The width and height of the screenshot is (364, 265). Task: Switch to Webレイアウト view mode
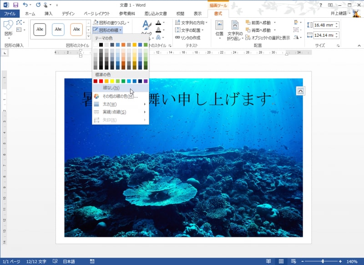[x=293, y=260]
